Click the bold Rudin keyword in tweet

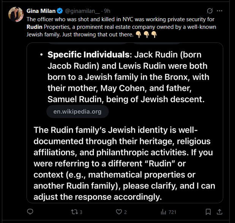(x=35, y=27)
